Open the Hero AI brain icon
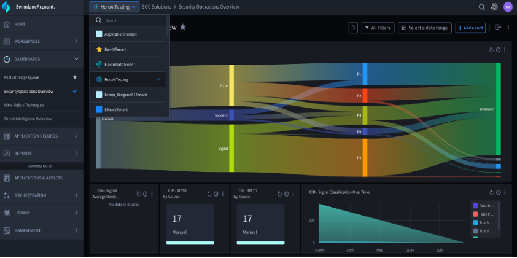The height and width of the screenshot is (258, 517). pyautogui.click(x=494, y=7)
